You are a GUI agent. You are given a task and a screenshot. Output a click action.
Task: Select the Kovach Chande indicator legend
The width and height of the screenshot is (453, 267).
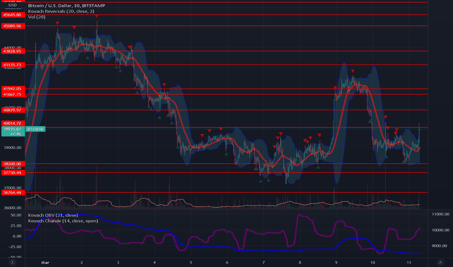point(63,221)
